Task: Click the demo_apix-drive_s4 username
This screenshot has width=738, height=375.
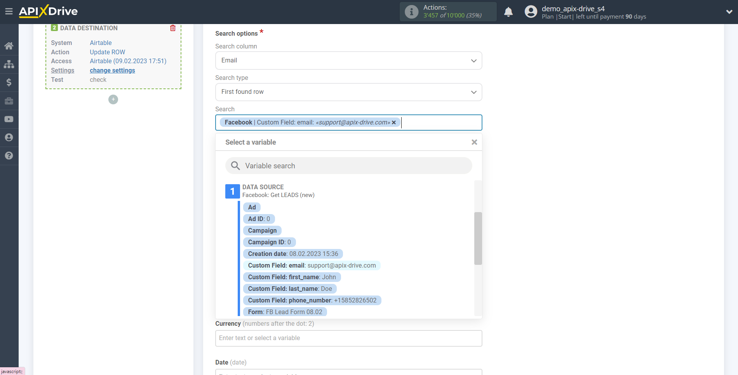Action: (573, 9)
